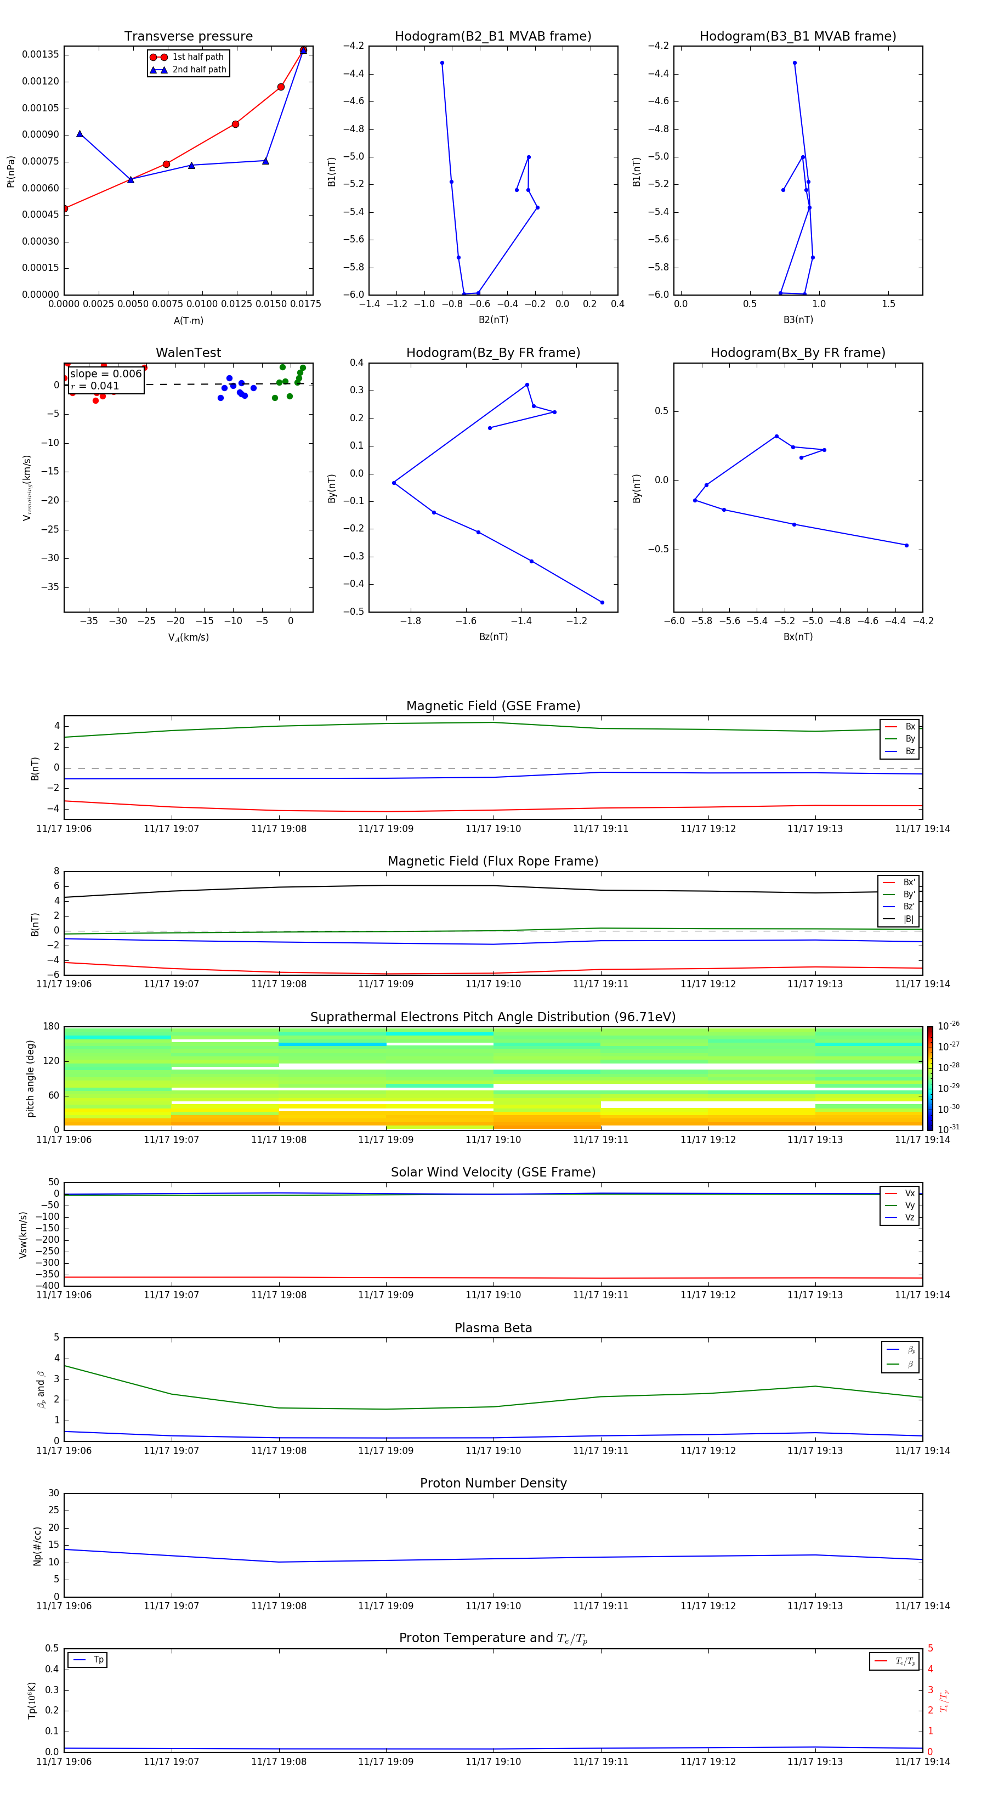Click the "B3(nT)" x-axis label

point(798,320)
